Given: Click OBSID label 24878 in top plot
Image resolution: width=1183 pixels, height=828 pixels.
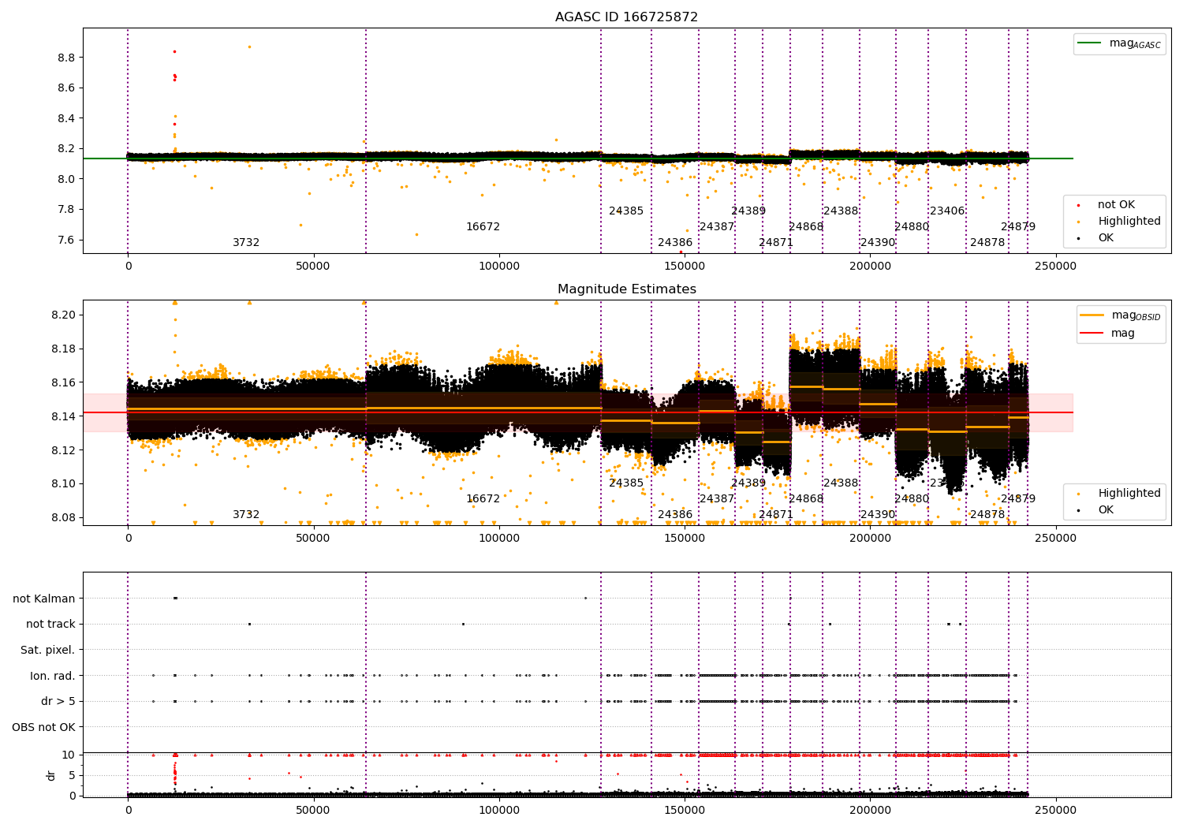Looking at the screenshot, I should pyautogui.click(x=987, y=242).
